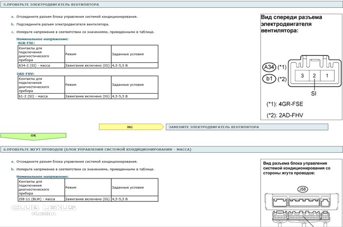Select the 2AD-FHV engine heading above the table
The height and width of the screenshot is (227, 343).
coord(25,74)
